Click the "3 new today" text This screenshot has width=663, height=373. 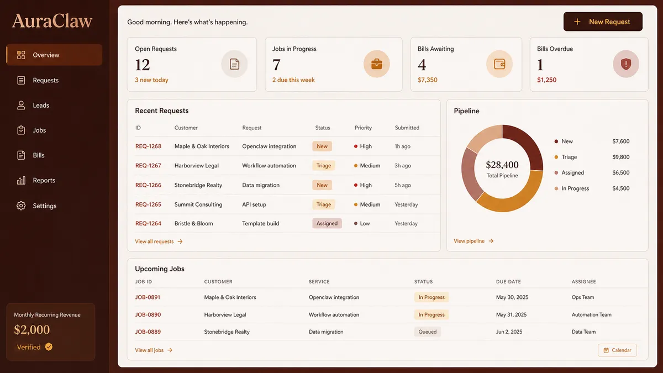click(x=151, y=80)
